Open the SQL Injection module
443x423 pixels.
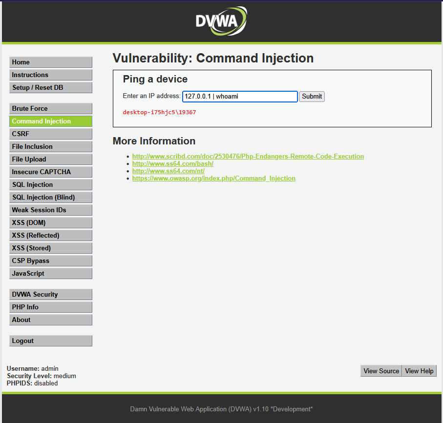[51, 184]
